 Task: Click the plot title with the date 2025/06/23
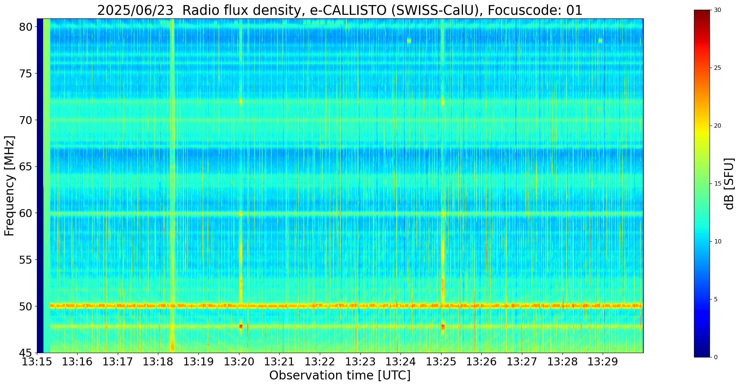[340, 10]
